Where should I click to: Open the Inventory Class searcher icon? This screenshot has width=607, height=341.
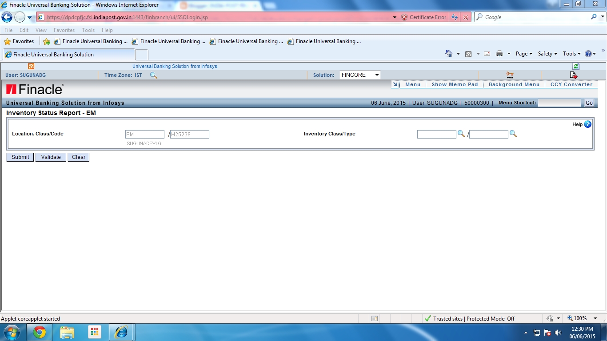(461, 134)
